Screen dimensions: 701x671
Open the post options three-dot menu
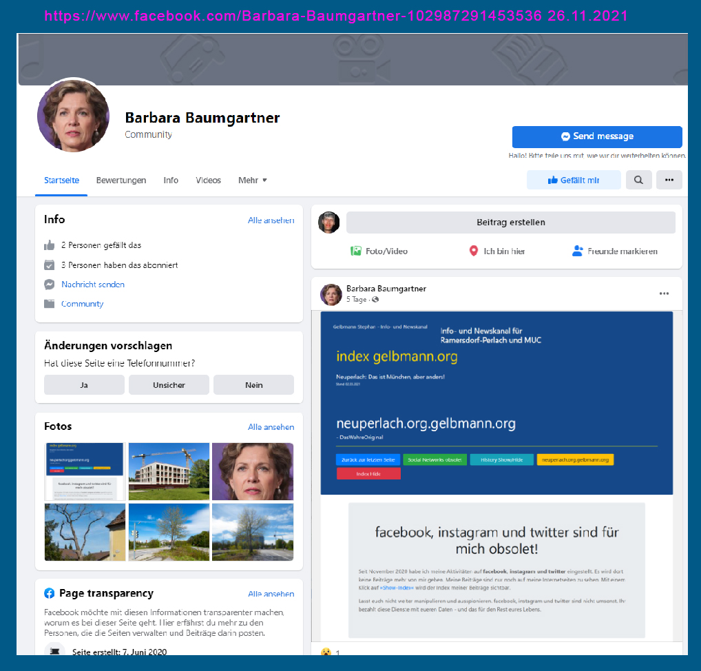(x=664, y=293)
